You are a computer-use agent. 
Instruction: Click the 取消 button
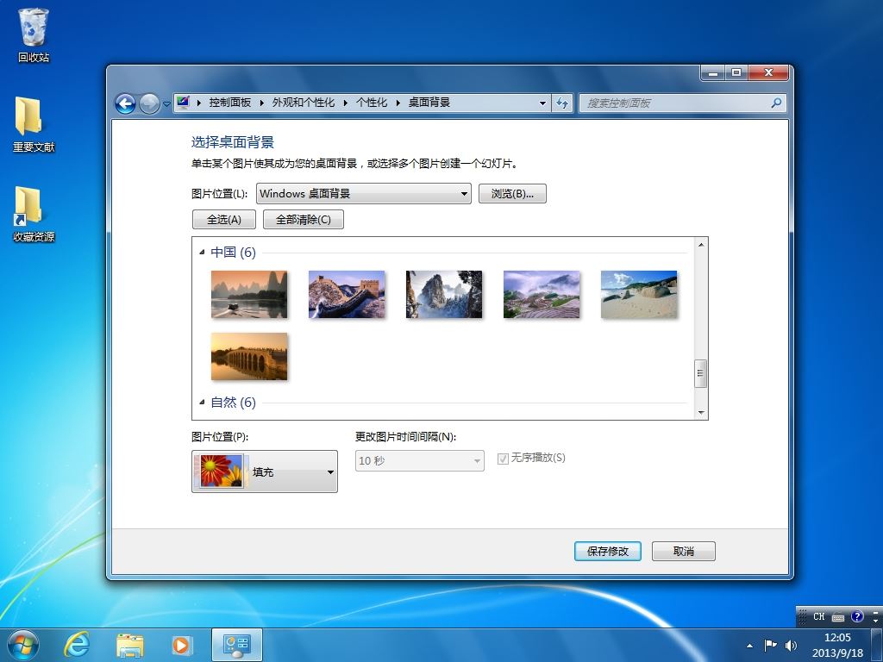pyautogui.click(x=684, y=551)
